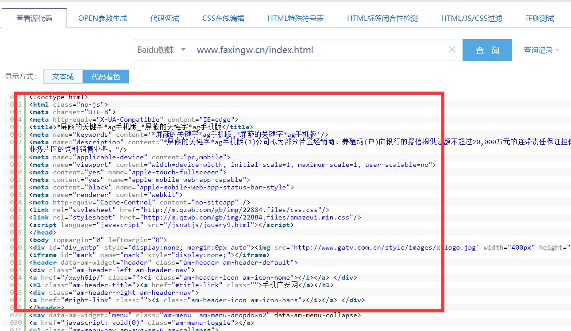Select the meta charset="UTF-8" line
Screen dimensions: 571x331
[73, 112]
